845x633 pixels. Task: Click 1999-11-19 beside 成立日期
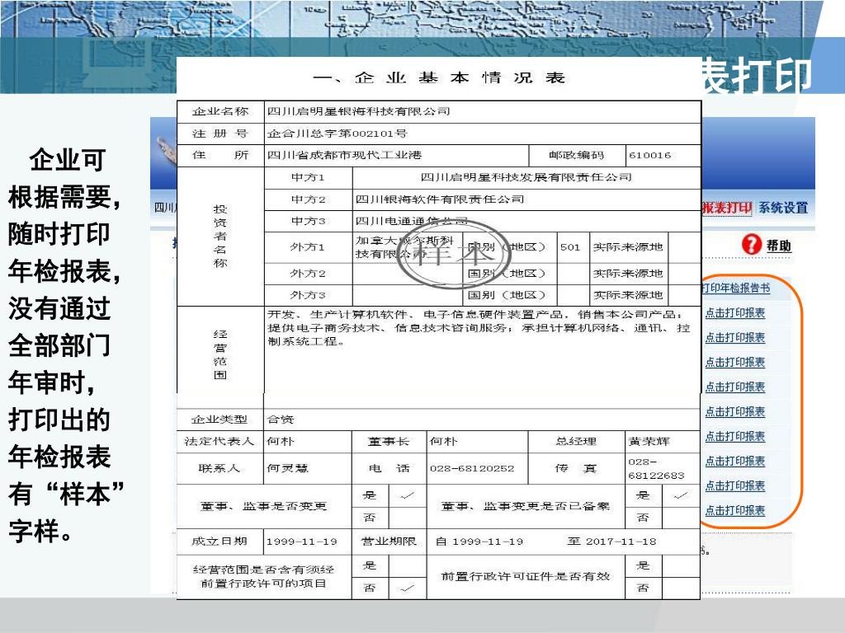[x=302, y=542]
